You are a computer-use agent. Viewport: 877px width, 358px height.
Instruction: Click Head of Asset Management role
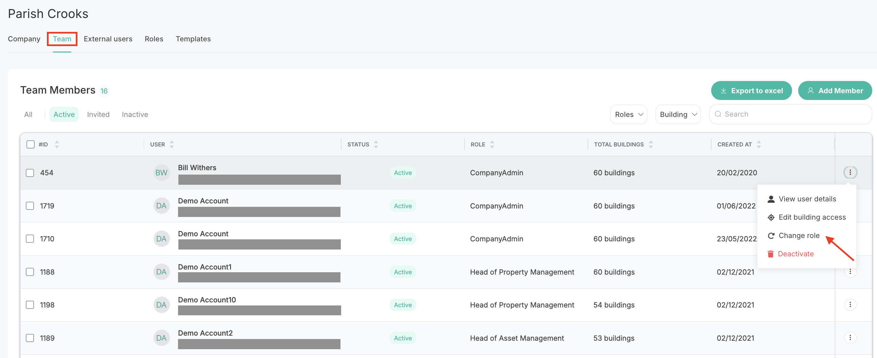coord(517,338)
